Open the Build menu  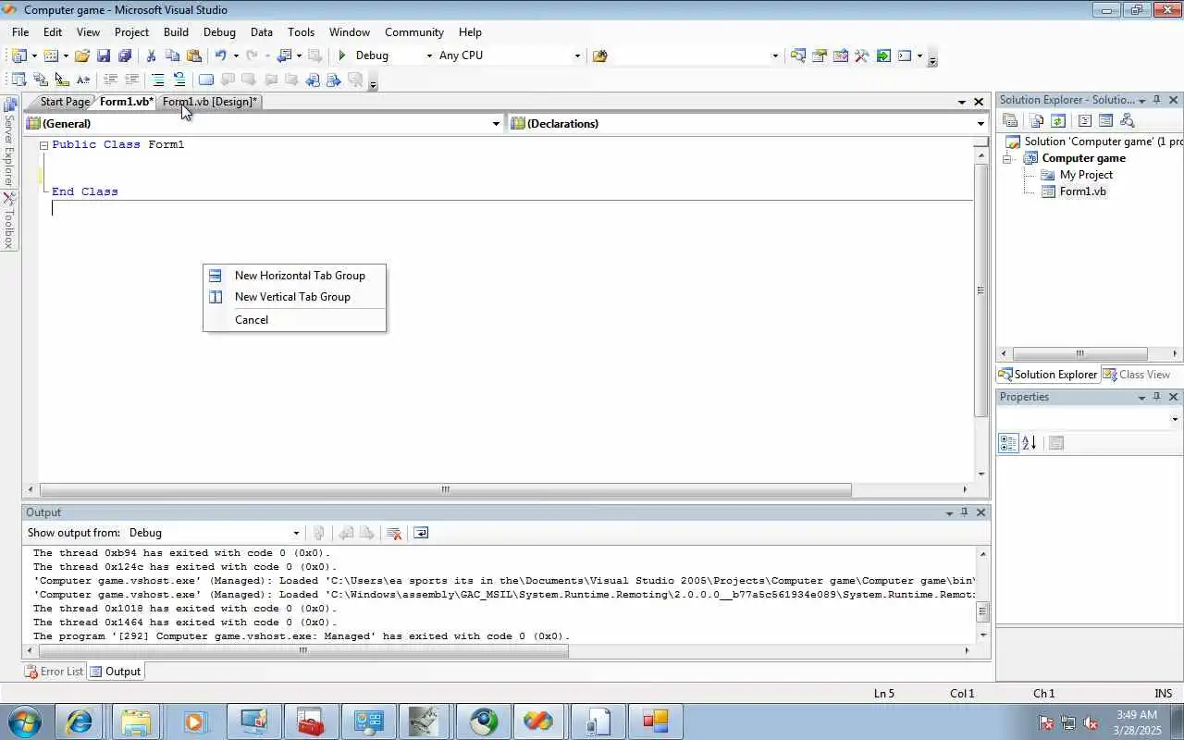[176, 32]
